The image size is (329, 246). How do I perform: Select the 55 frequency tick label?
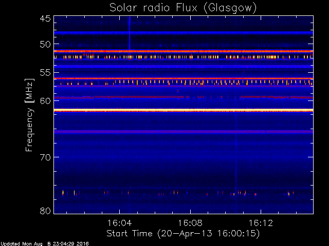[45, 73]
